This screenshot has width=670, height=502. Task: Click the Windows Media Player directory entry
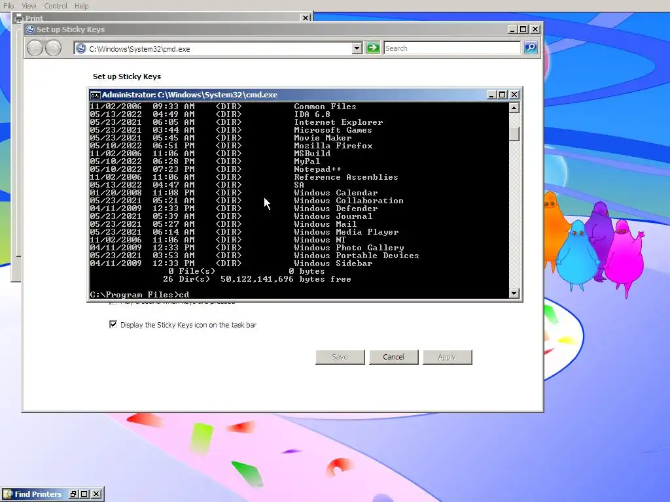point(346,232)
